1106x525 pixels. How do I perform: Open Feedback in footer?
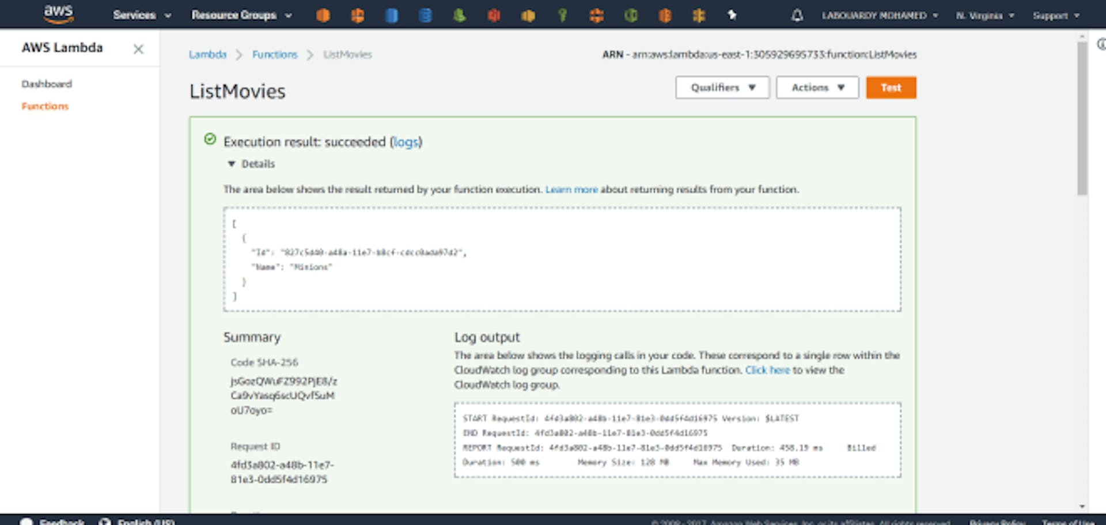click(x=53, y=522)
